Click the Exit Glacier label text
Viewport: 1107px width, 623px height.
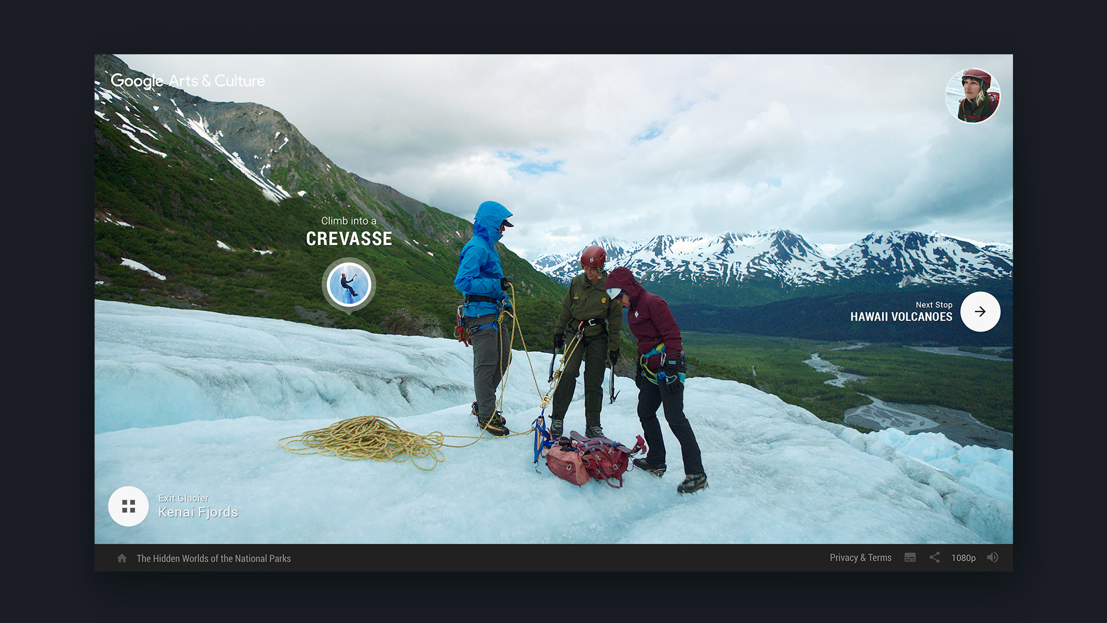pos(183,498)
